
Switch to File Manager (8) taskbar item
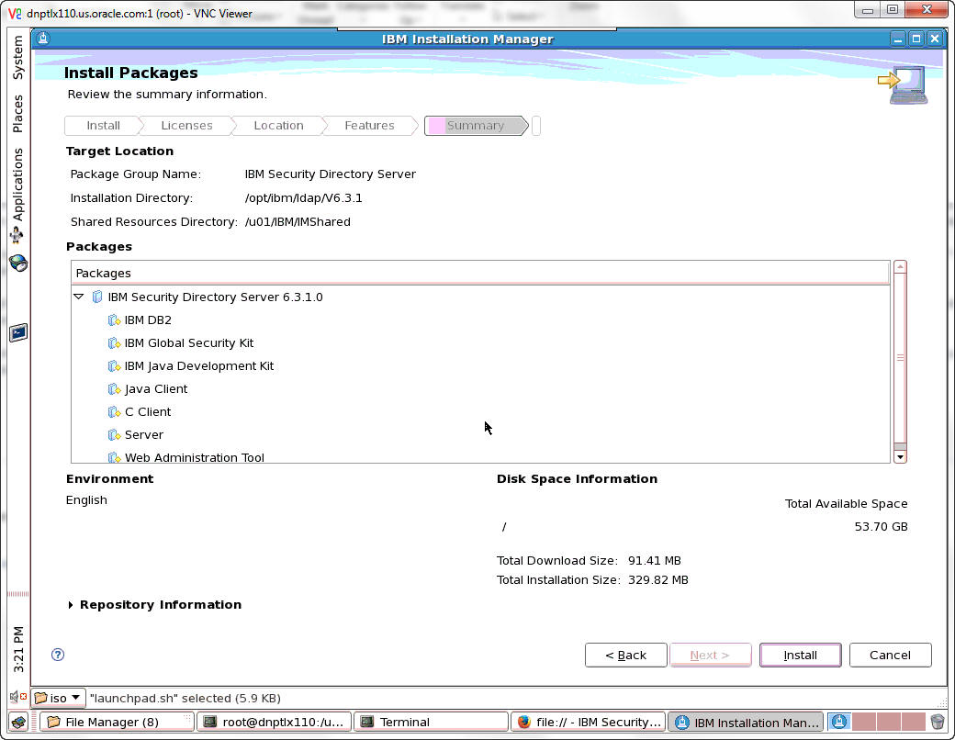coord(117,722)
